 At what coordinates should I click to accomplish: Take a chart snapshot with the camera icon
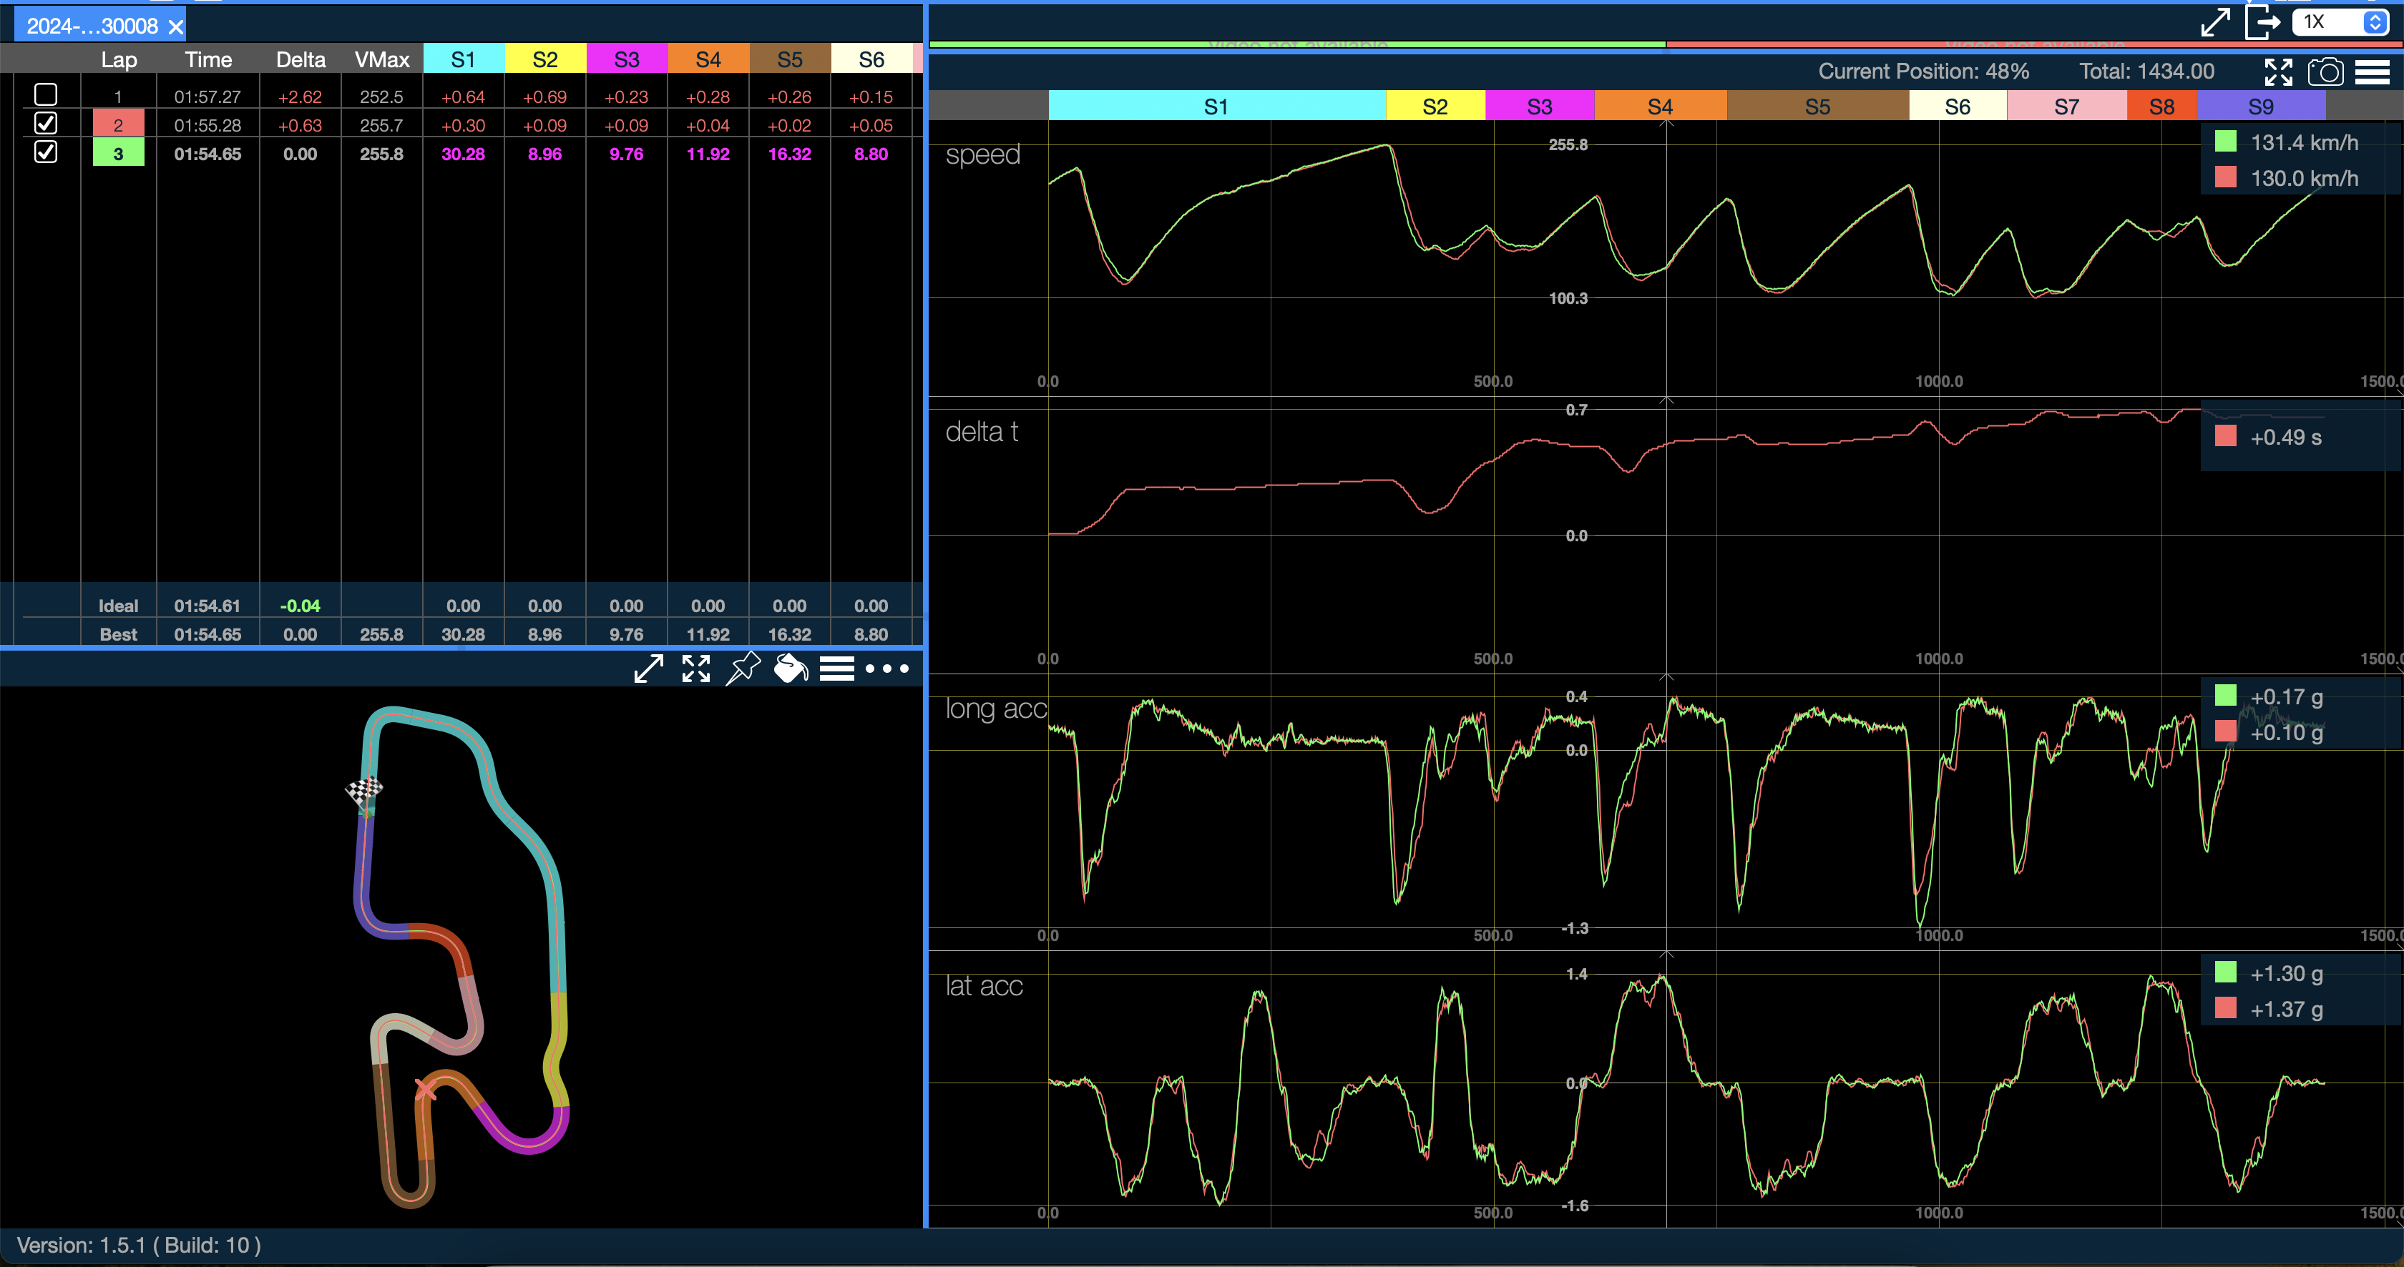2325,72
